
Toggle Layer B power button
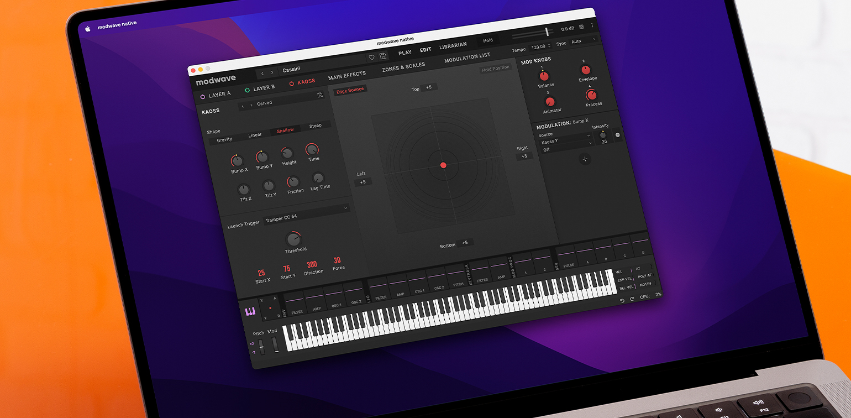(x=247, y=90)
